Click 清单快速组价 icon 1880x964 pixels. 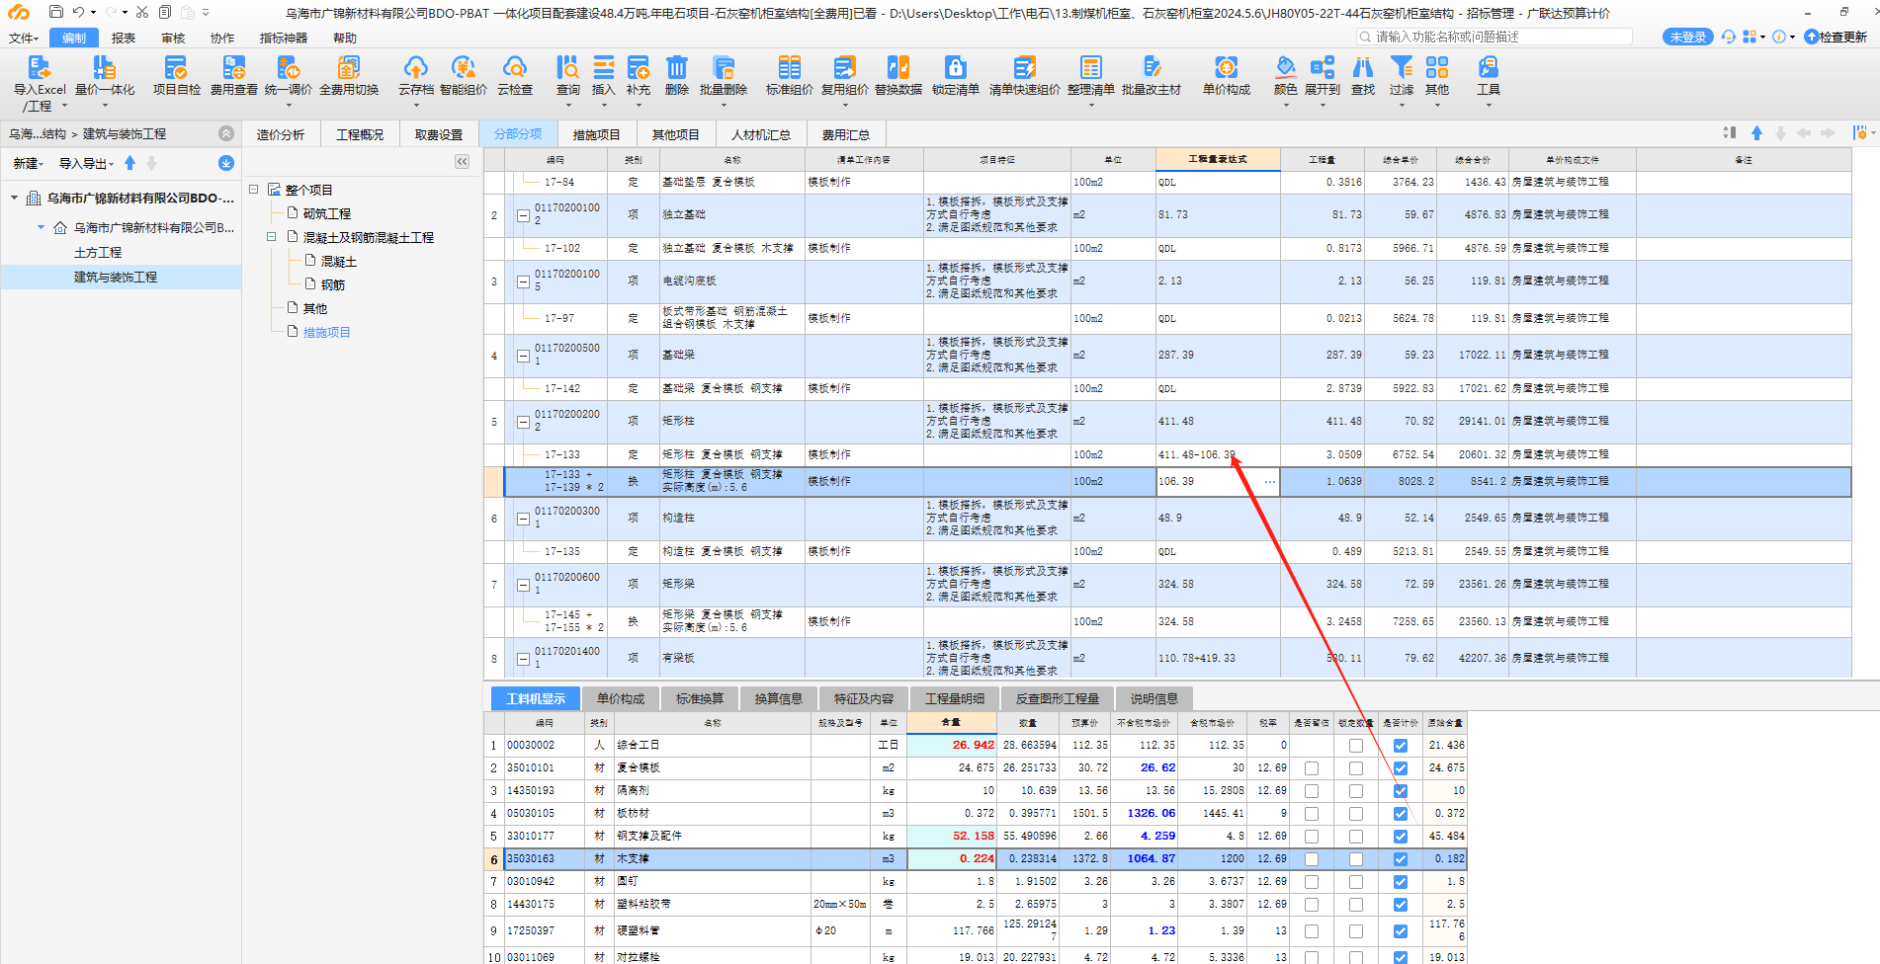point(1025,67)
